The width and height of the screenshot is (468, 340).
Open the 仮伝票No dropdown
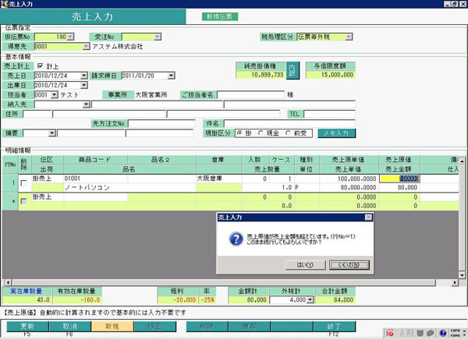coord(70,37)
